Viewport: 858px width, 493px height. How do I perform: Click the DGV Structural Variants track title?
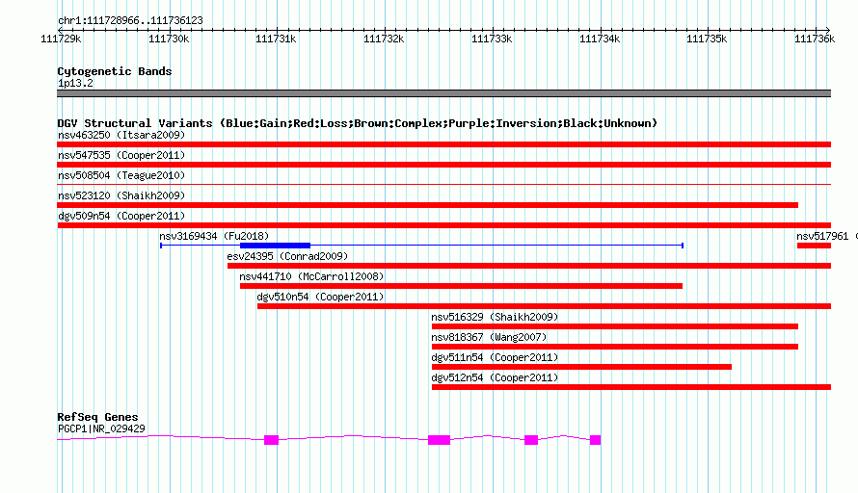tap(357, 123)
